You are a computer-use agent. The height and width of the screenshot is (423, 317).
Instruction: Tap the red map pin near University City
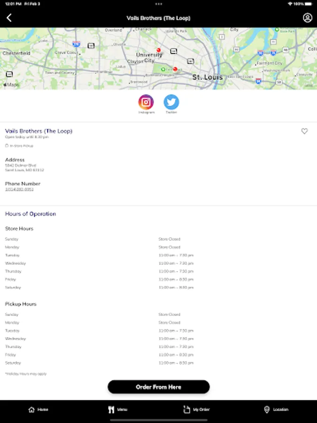click(159, 50)
